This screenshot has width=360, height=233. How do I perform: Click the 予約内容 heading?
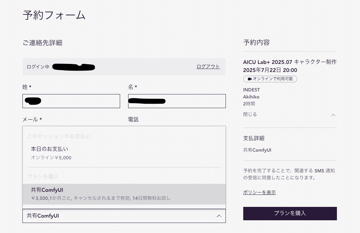click(257, 42)
